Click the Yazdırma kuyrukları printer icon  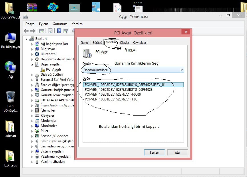pyautogui.click(x=37, y=157)
